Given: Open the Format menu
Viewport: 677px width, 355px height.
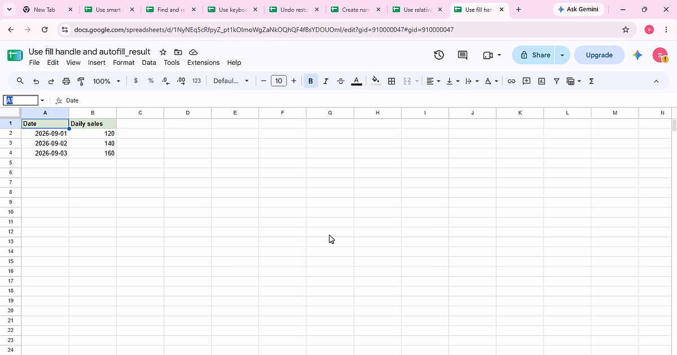Looking at the screenshot, I should pos(124,63).
